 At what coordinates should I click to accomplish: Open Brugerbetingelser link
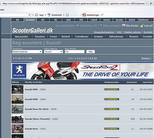point(104,32)
